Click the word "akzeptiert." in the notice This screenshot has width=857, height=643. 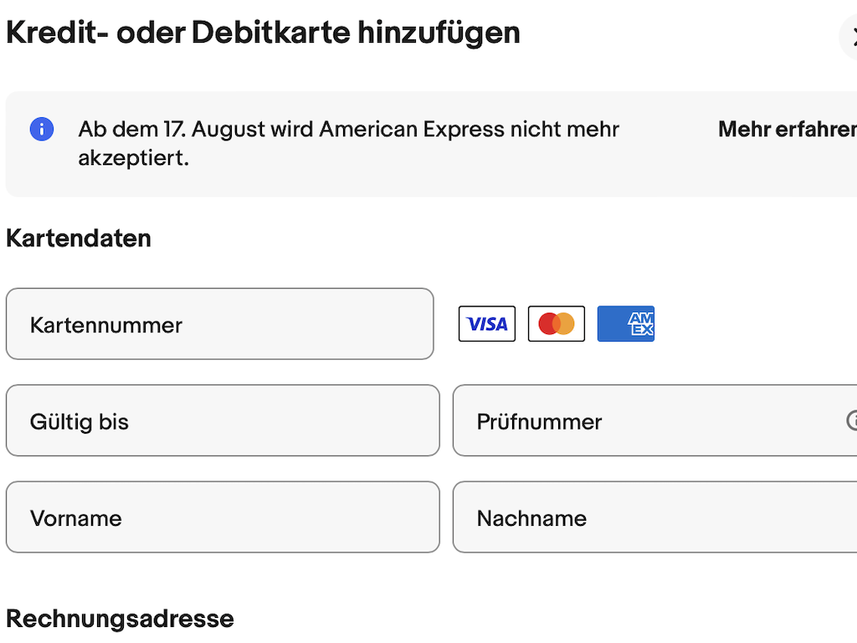coord(133,157)
